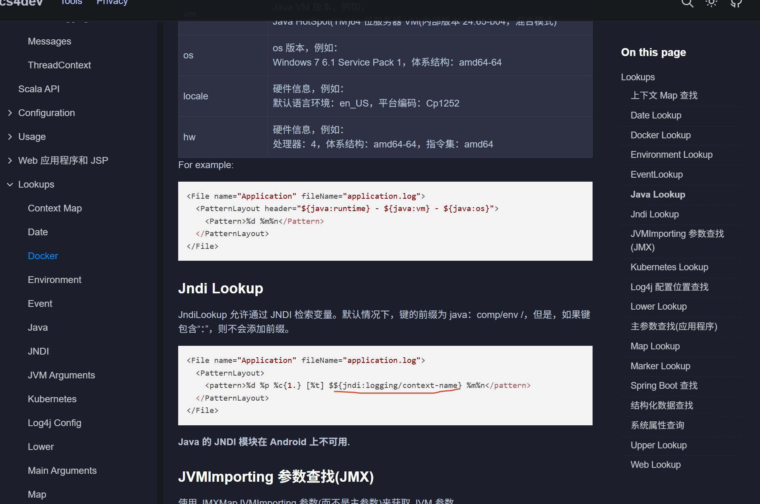Open Main Arguments sidebar page

[62, 471]
